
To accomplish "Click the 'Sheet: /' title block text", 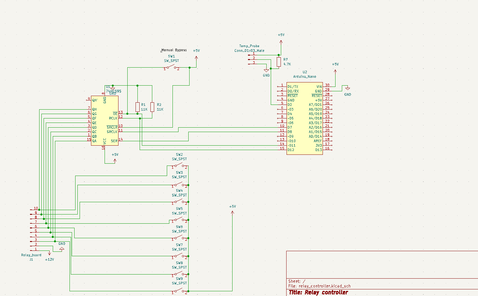I will [x=297, y=281].
